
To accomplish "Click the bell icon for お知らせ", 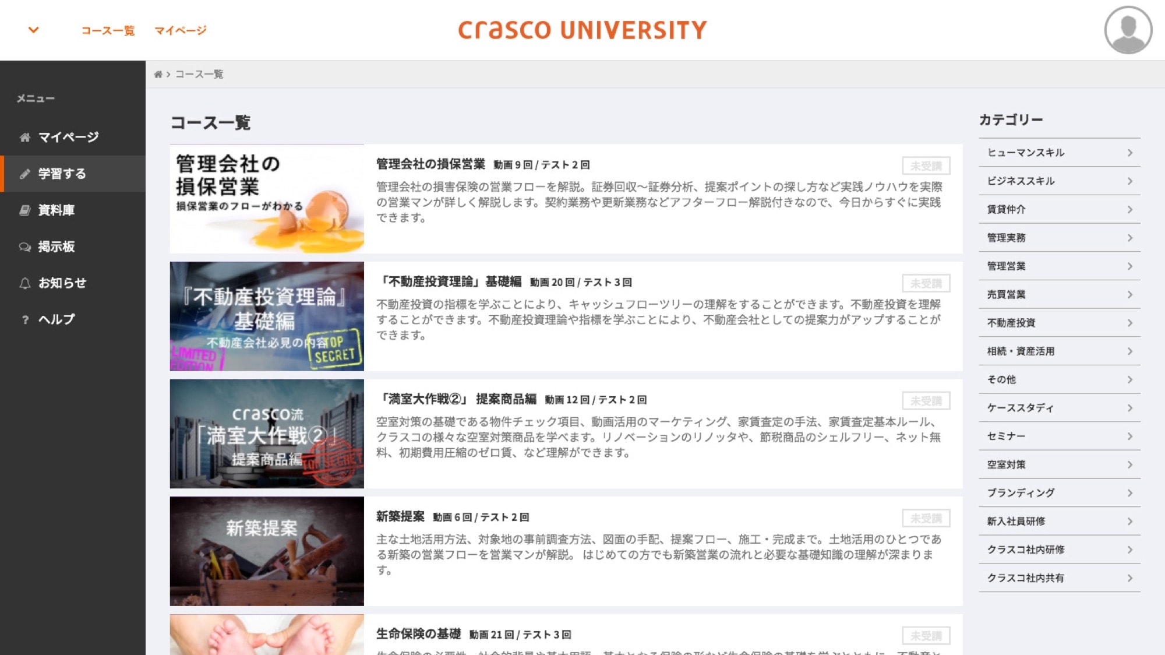I will click(x=24, y=283).
